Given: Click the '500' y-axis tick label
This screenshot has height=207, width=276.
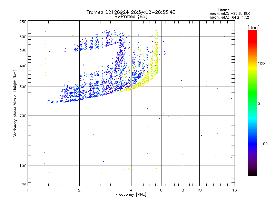Looking at the screenshot, I should click(x=23, y=50).
